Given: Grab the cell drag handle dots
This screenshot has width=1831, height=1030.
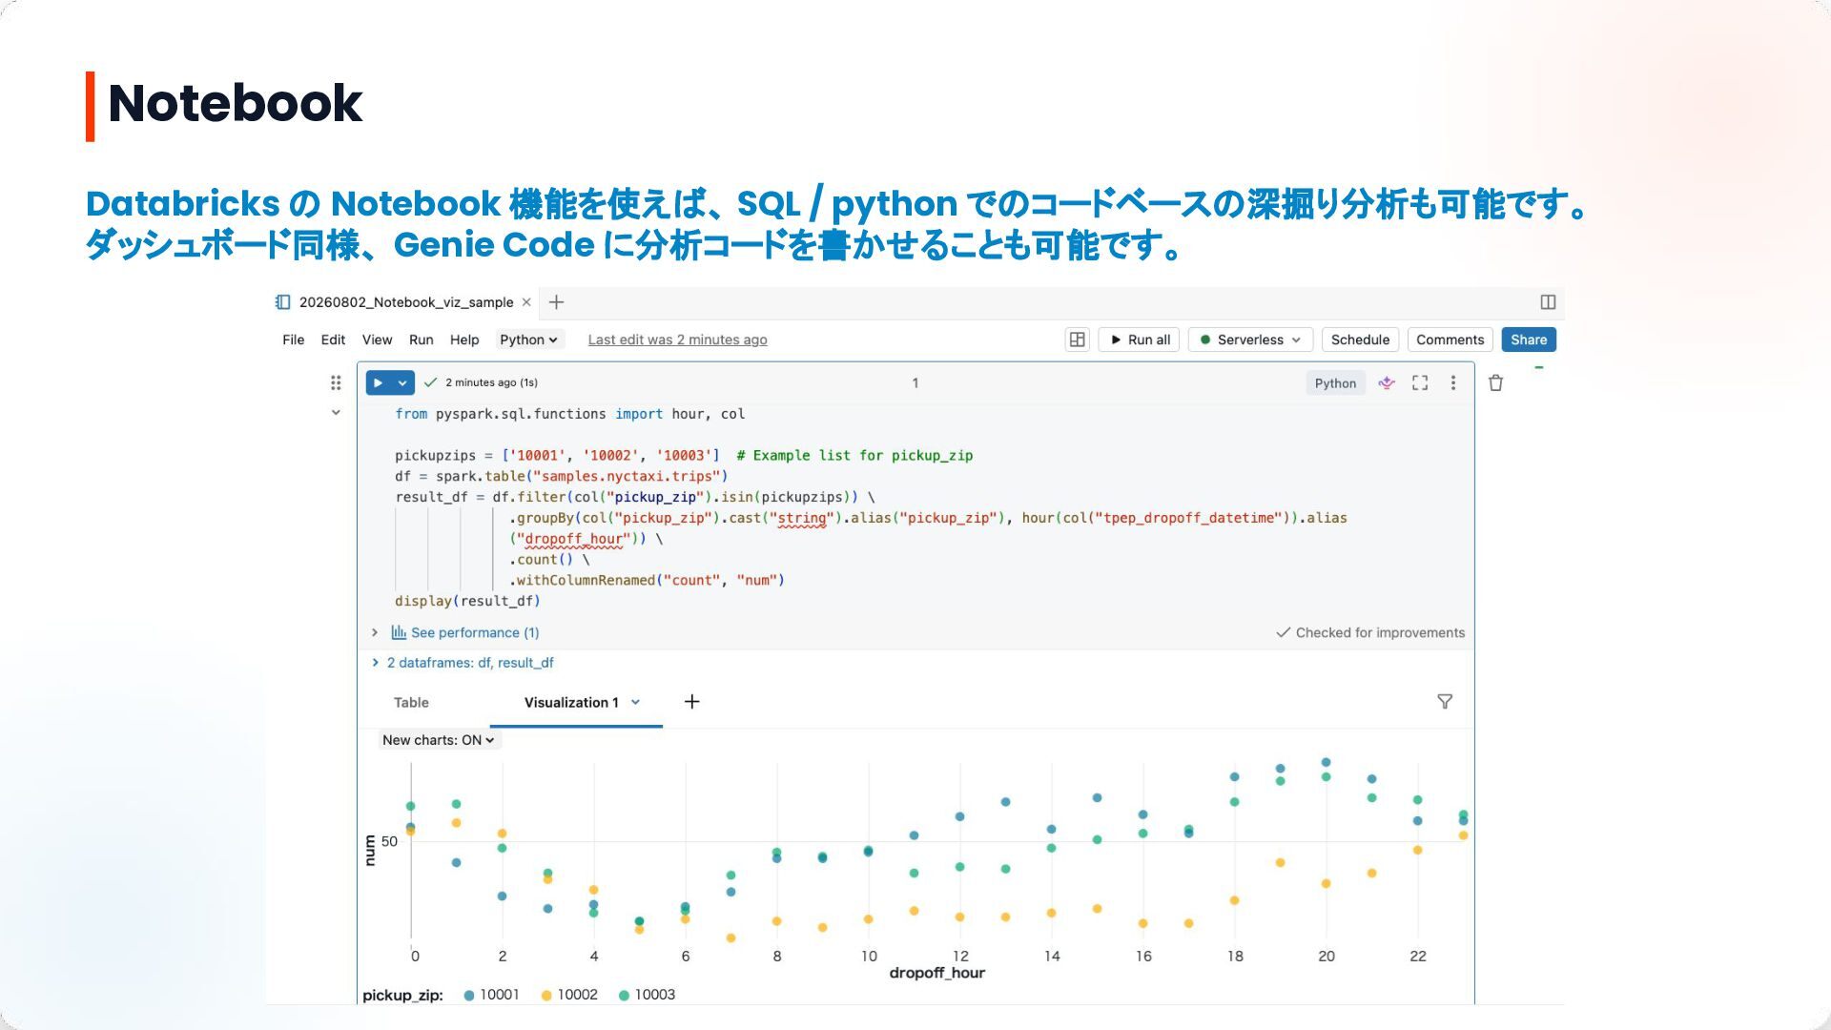Looking at the screenshot, I should pos(336,382).
